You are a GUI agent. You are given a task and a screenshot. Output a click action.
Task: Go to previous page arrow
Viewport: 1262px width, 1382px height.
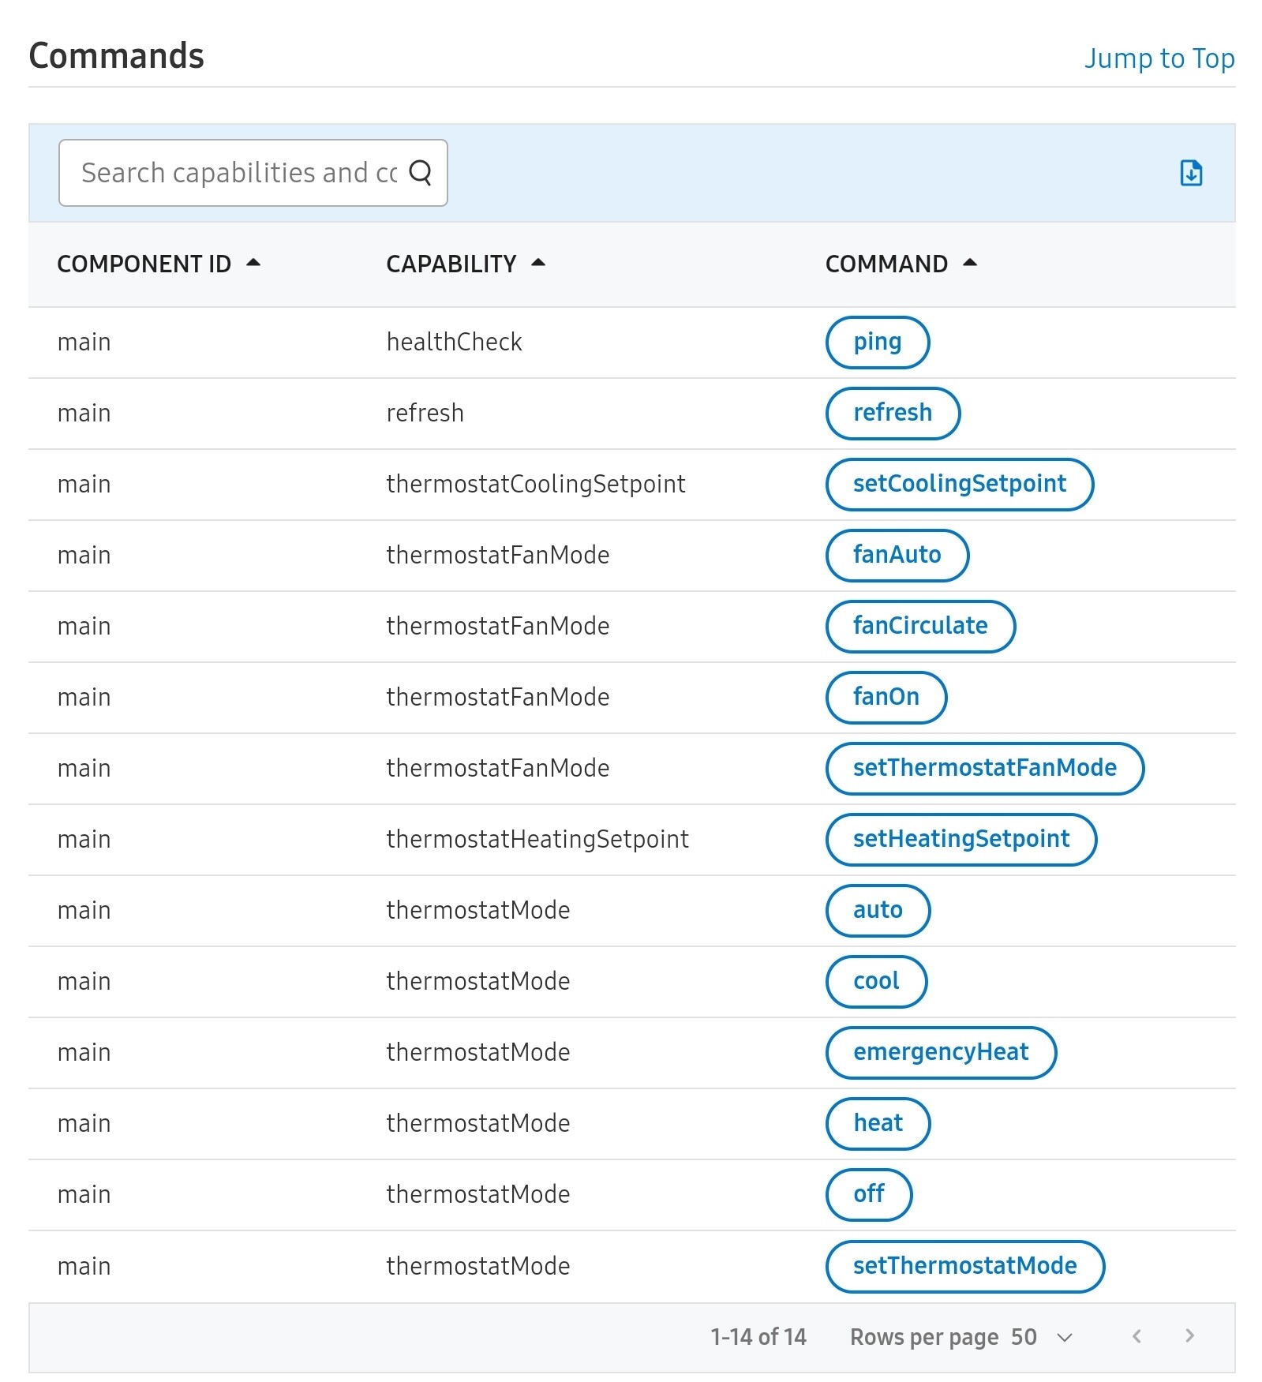[1137, 1336]
